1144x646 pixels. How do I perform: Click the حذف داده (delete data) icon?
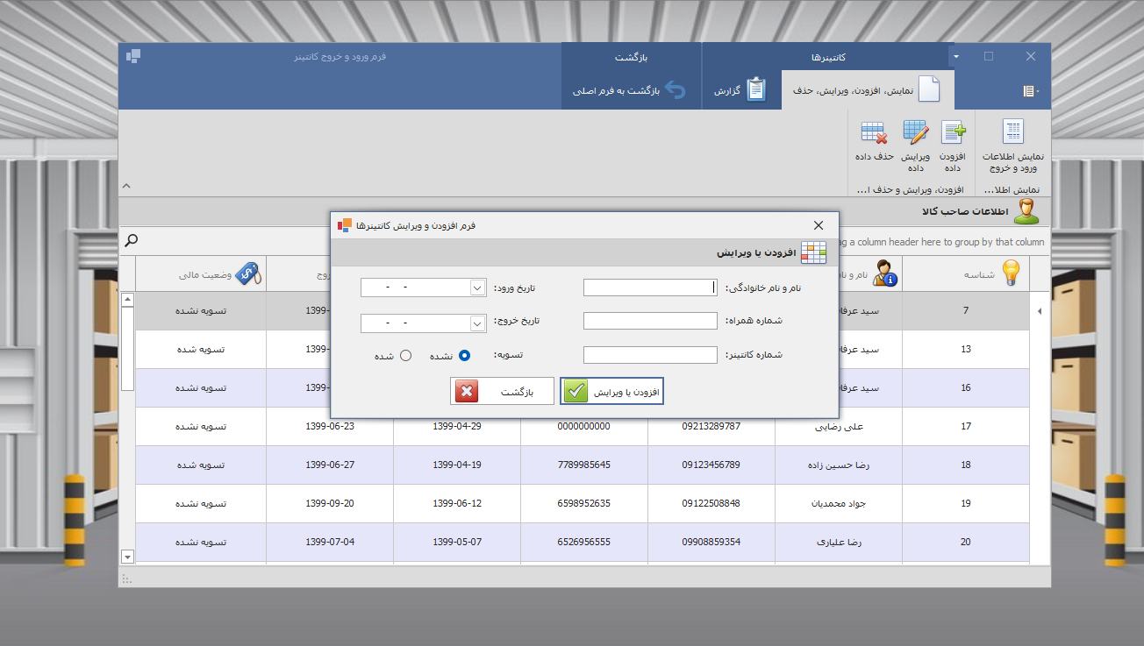(874, 133)
